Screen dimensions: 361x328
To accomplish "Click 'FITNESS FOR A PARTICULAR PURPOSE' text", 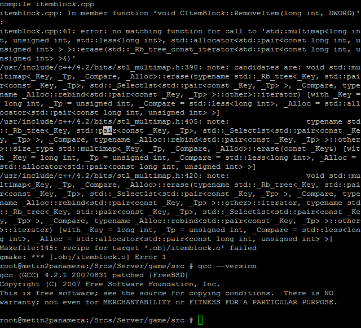I will coord(263,302).
